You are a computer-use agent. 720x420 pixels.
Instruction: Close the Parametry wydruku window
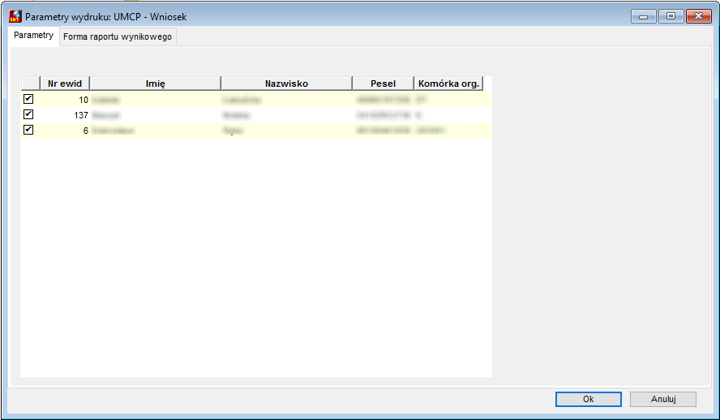click(x=698, y=16)
